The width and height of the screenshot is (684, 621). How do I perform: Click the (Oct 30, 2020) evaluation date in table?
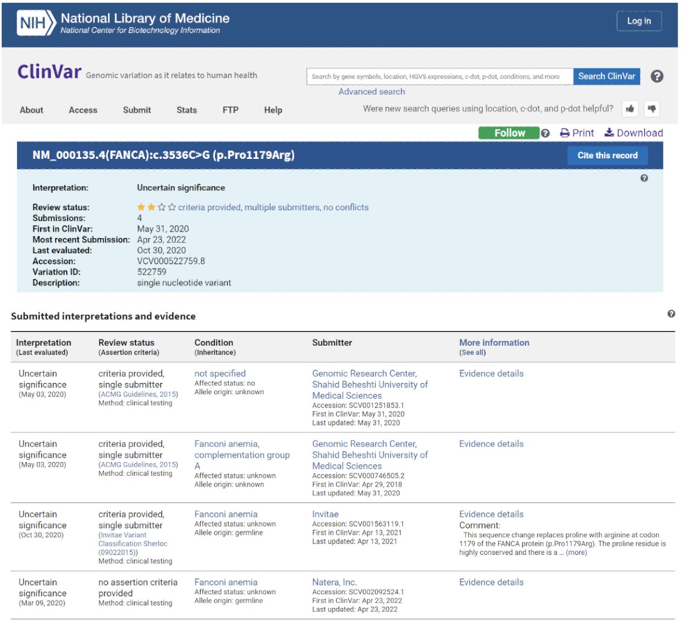(41, 535)
